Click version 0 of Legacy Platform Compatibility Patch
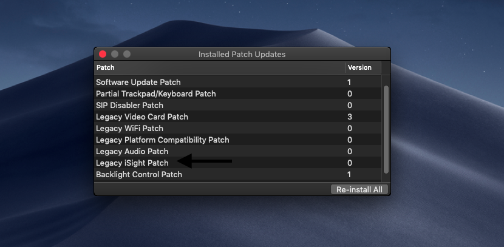This screenshot has height=247, width=504. click(349, 140)
